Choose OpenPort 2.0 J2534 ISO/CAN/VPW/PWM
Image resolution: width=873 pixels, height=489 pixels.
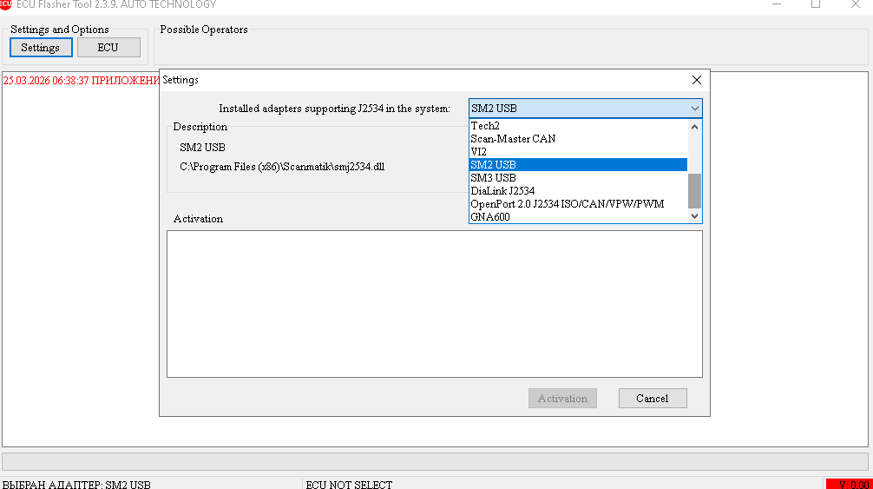tap(567, 204)
